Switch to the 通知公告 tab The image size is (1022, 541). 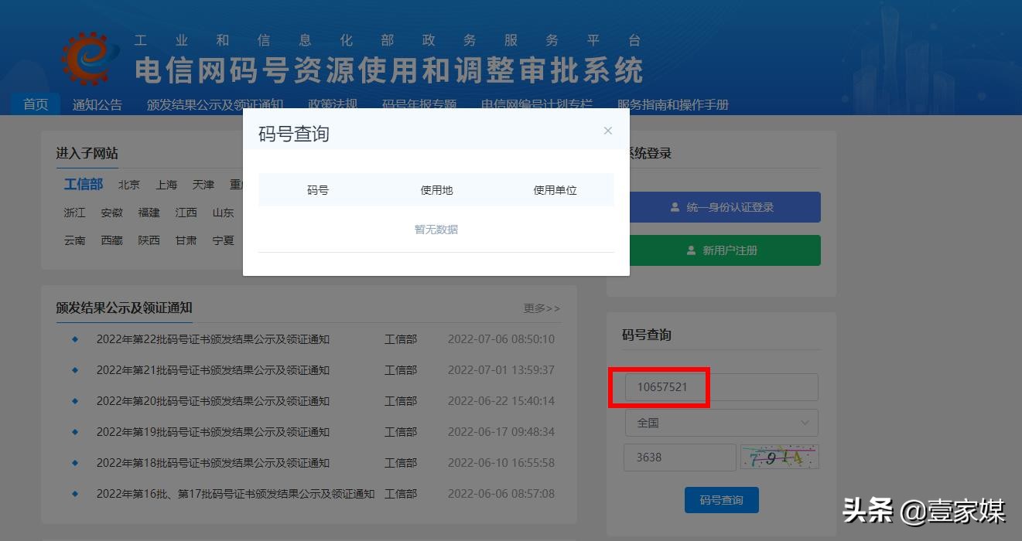click(x=97, y=104)
